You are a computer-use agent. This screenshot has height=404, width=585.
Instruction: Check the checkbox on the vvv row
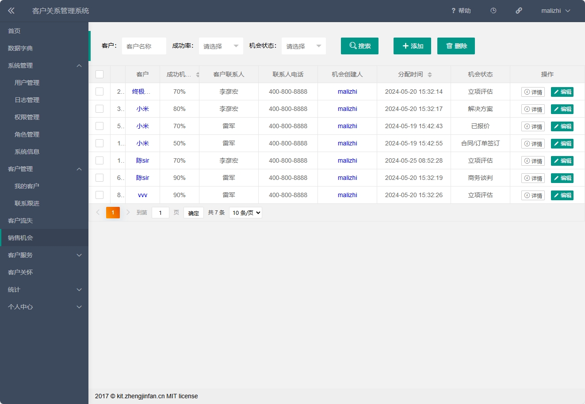click(99, 195)
